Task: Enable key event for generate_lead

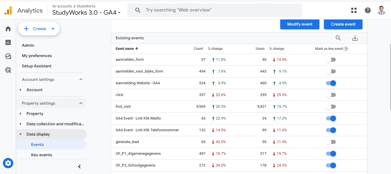Action: 331,142
